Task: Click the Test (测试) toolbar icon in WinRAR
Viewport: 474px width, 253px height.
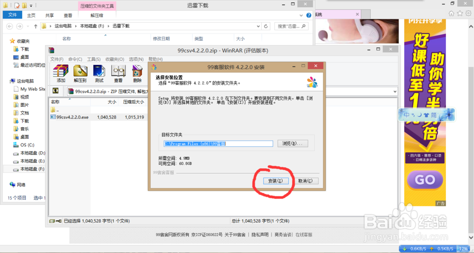Action: (x=99, y=73)
